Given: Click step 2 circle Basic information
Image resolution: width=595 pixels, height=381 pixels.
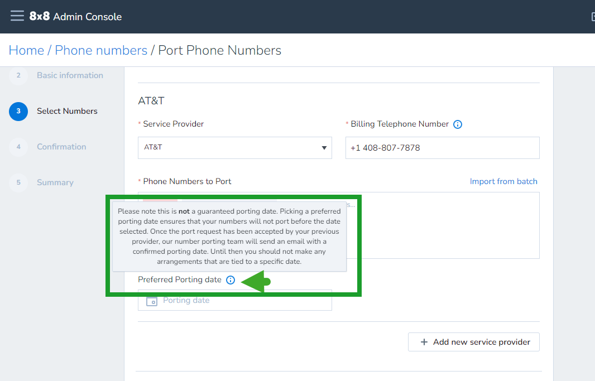Looking at the screenshot, I should click(18, 75).
